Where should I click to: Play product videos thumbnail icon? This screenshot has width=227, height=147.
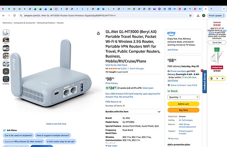point(6,79)
